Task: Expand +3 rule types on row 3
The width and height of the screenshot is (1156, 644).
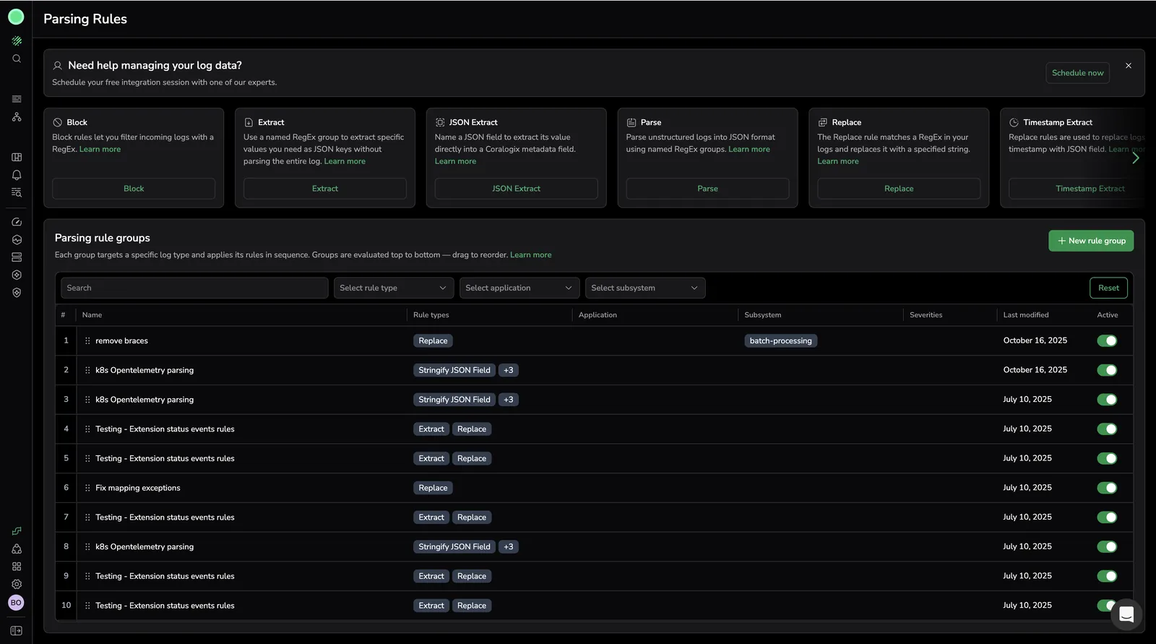Action: tap(509, 400)
